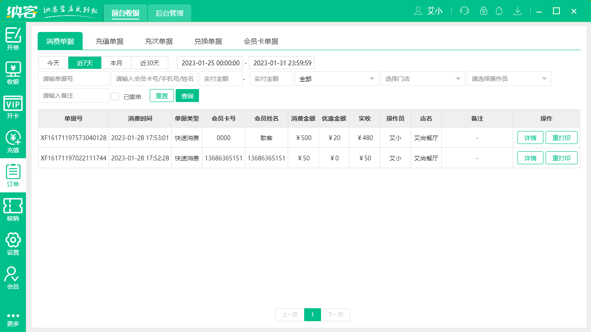
Task: Expand the 请选择操作员 operator dropdown
Action: (x=508, y=79)
